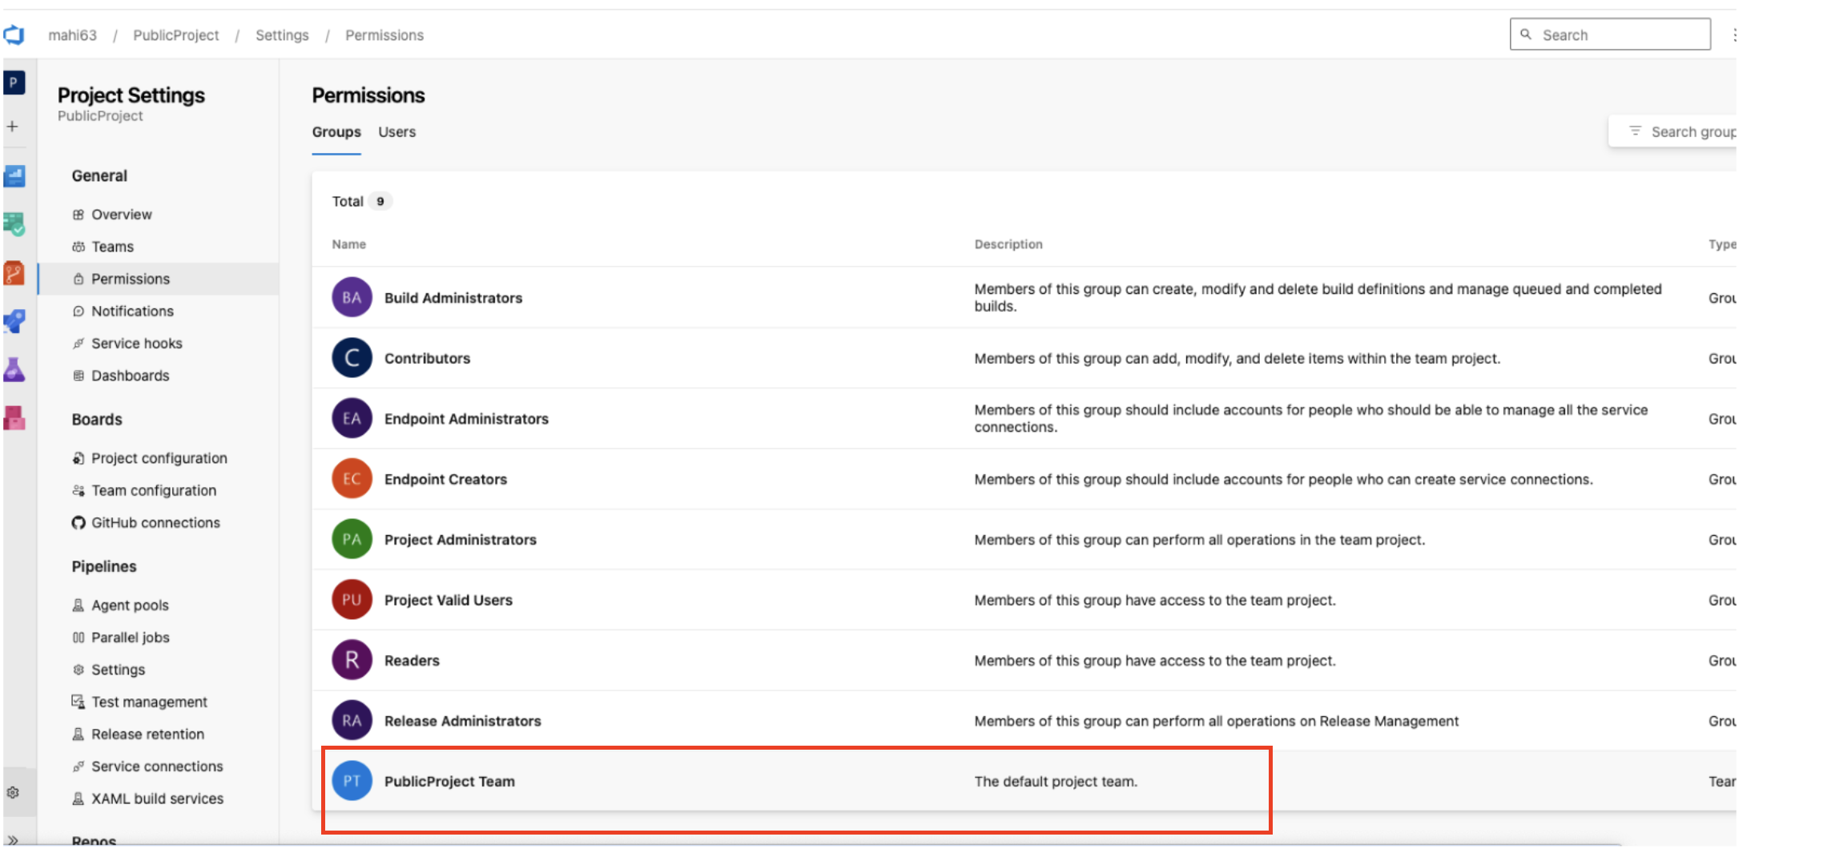
Task: Add new item with plus icon
Action: coord(13,127)
